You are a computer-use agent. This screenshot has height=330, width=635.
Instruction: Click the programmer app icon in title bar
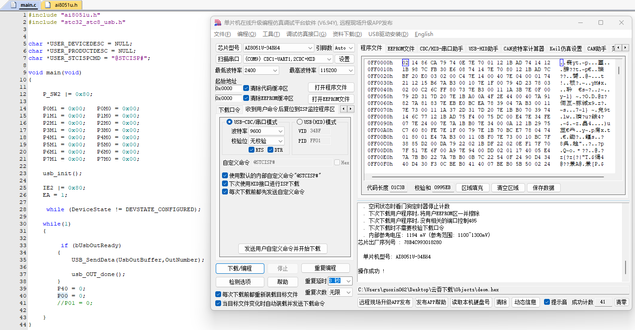tap(218, 23)
